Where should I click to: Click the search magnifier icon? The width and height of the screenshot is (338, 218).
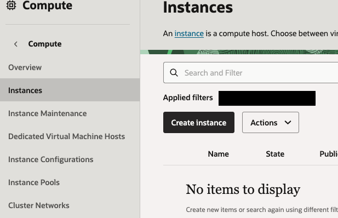174,73
